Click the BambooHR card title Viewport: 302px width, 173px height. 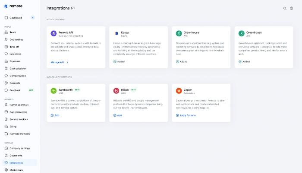[66, 90]
